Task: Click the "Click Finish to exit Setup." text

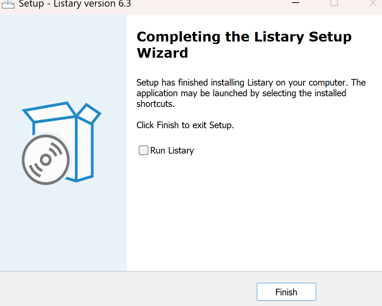Action: tap(185, 125)
